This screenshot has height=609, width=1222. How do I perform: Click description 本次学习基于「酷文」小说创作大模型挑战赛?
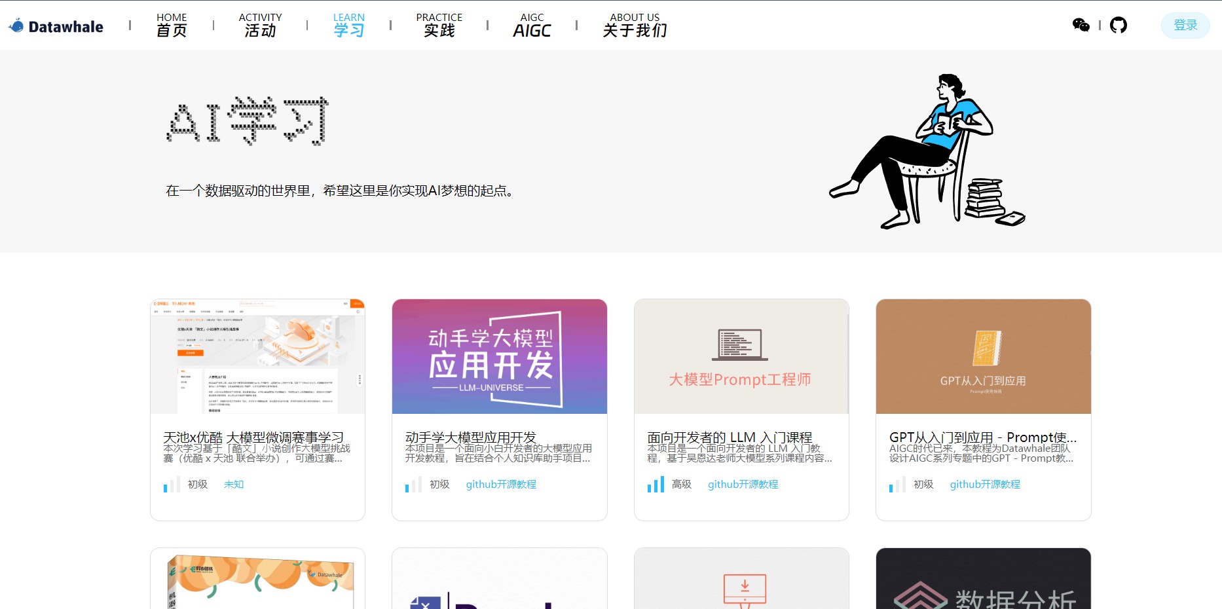tap(257, 453)
